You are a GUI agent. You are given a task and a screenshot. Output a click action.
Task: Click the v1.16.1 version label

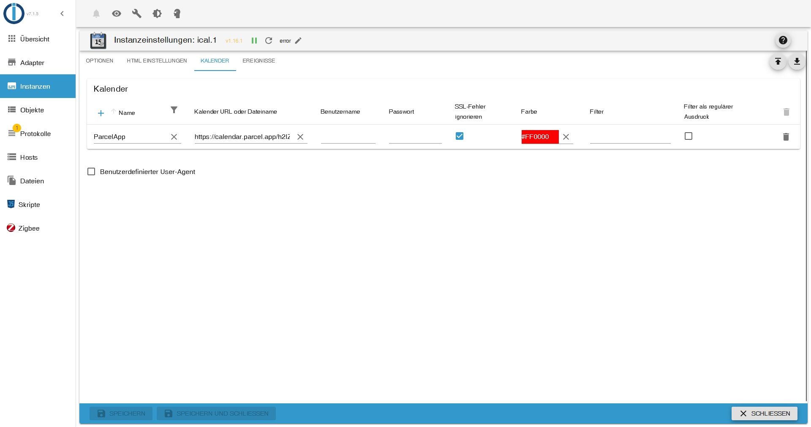[x=234, y=41]
